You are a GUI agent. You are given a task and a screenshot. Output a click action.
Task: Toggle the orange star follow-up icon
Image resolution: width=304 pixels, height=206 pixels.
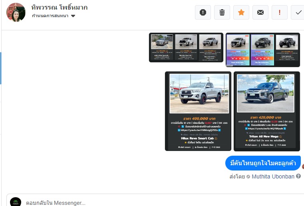[x=241, y=12]
